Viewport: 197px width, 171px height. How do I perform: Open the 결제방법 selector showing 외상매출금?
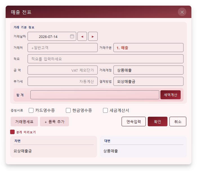click(x=148, y=81)
